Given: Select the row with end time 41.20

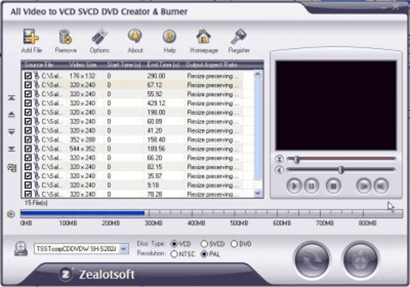Looking at the screenshot, I should coord(133,130).
